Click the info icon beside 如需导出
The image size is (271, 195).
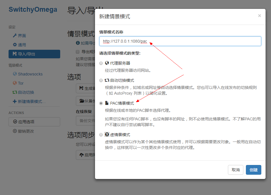[78, 43]
